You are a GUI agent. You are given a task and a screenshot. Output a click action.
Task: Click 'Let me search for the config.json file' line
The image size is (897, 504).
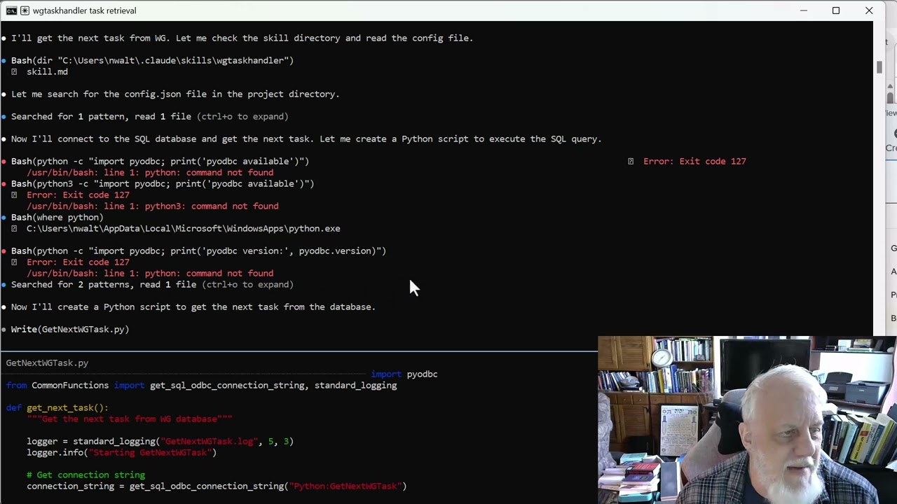(x=175, y=94)
